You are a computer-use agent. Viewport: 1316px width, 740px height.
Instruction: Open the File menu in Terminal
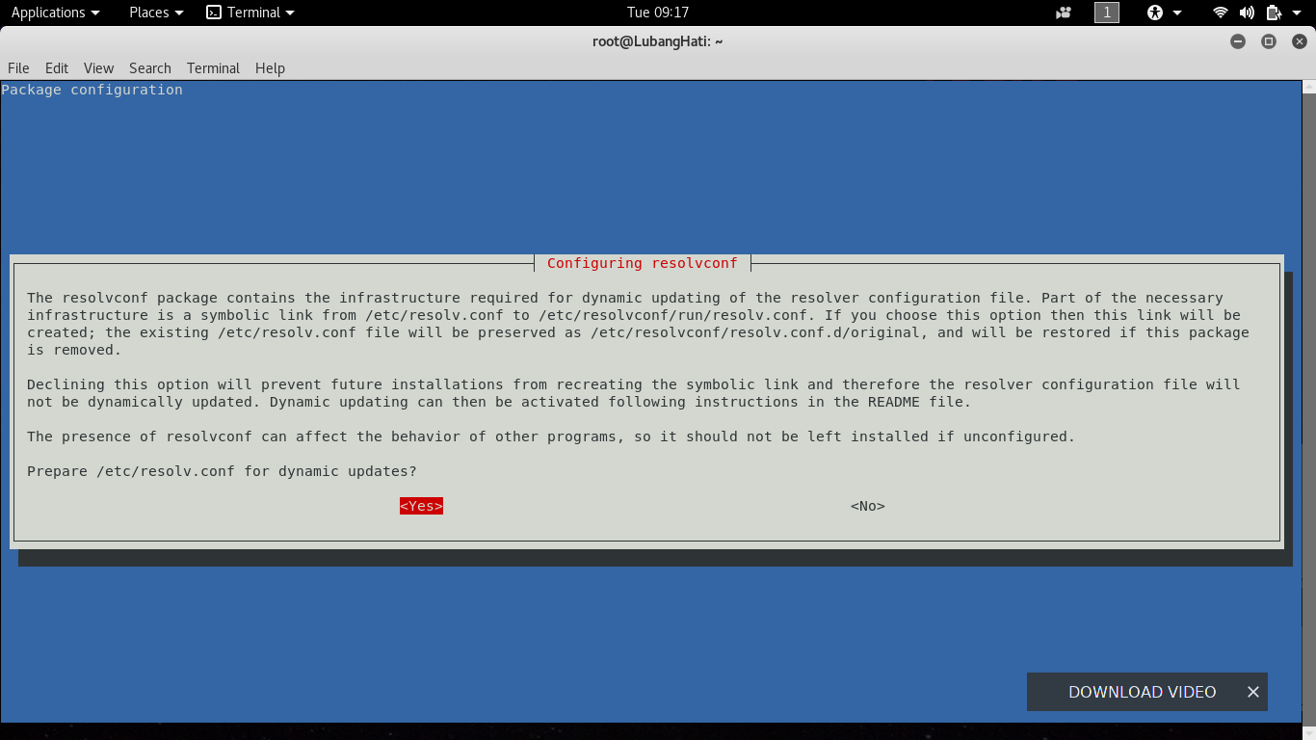coord(17,68)
